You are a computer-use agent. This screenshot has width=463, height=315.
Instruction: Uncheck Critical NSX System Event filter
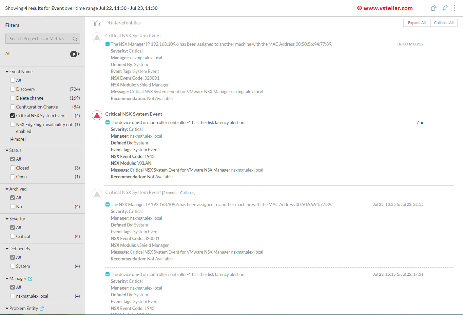[x=13, y=116]
